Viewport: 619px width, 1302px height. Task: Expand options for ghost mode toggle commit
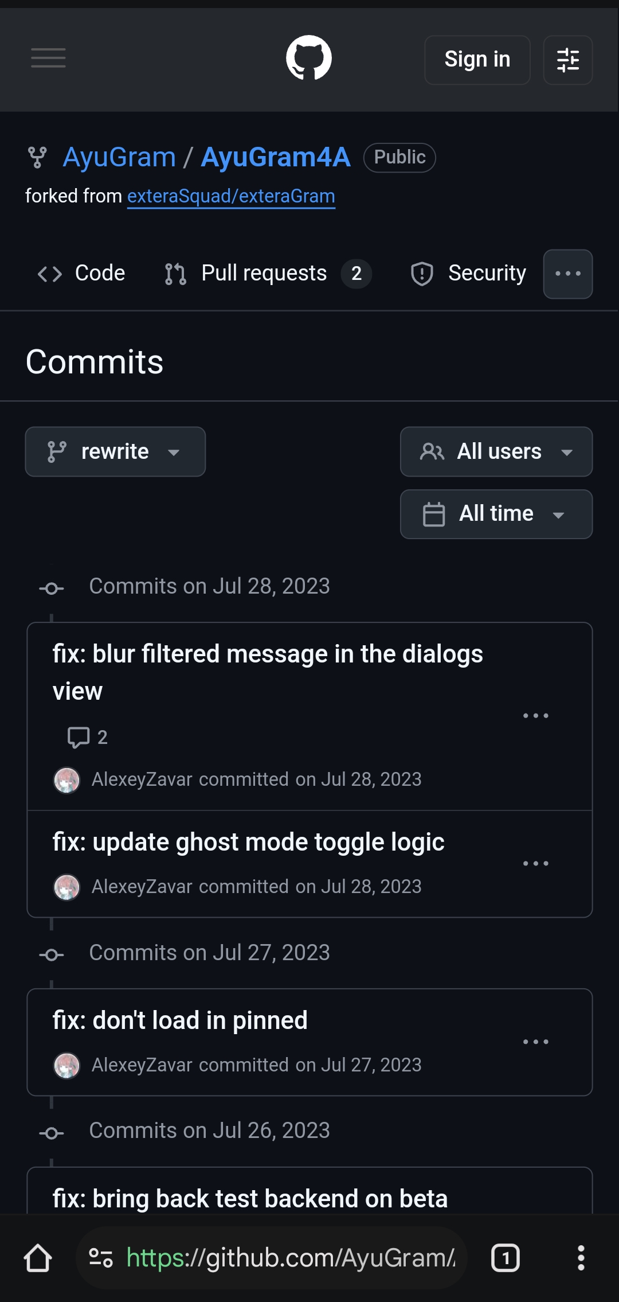click(535, 863)
